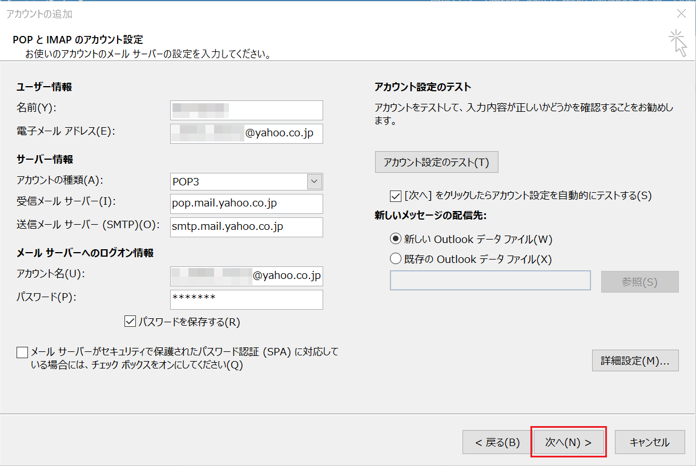Click the アカウント名(U) input field
696x466 pixels.
pyautogui.click(x=247, y=276)
